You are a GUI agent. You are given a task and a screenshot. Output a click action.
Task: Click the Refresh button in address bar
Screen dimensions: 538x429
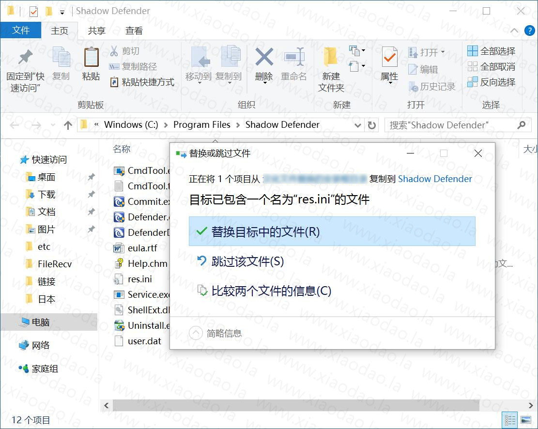coord(371,125)
